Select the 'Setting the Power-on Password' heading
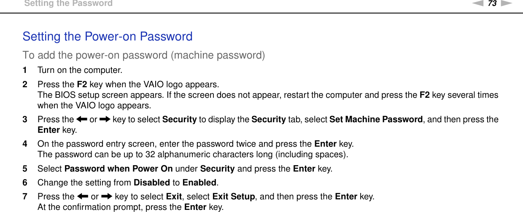The width and height of the screenshot is (523, 212). (108, 37)
